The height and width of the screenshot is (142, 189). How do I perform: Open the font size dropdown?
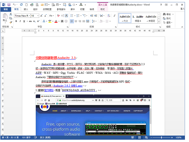(x=38, y=16)
